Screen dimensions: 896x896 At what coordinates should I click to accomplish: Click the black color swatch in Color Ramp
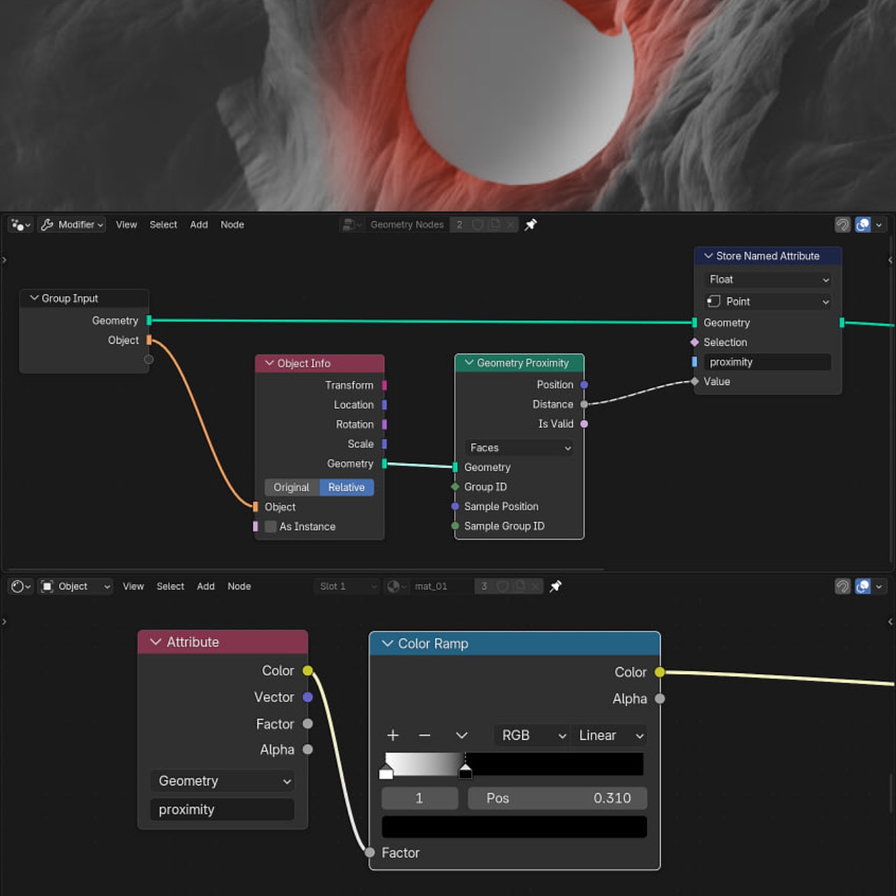click(x=514, y=827)
